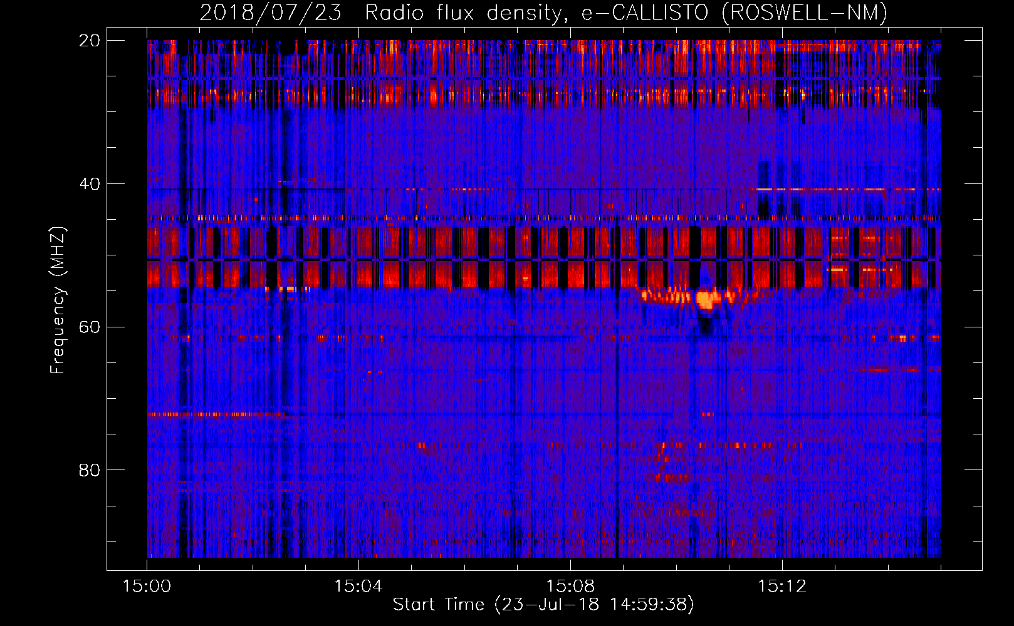Click the '15:12' time tick label
Image resolution: width=1014 pixels, height=626 pixels.
tap(782, 587)
